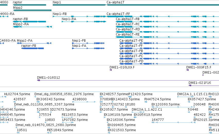Image resolution: width=219 pixels, height=134 pixels.
Task: Select the EK021503.5prime EST label
Action: coord(122,130)
